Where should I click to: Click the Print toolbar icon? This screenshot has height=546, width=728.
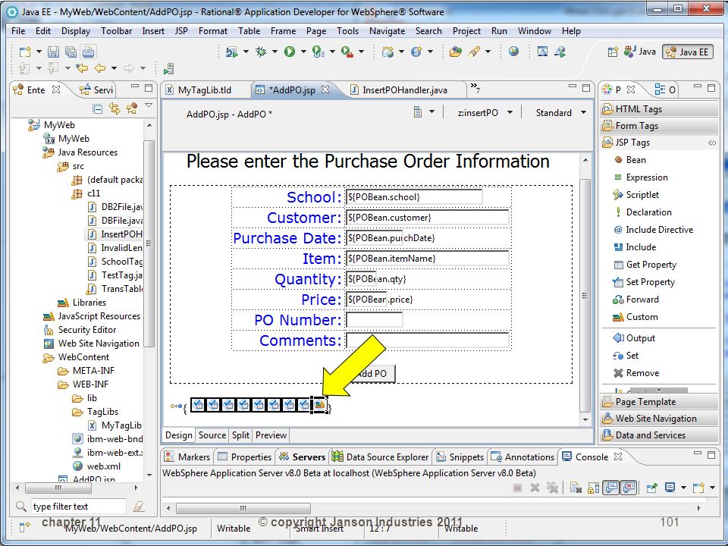(88, 52)
